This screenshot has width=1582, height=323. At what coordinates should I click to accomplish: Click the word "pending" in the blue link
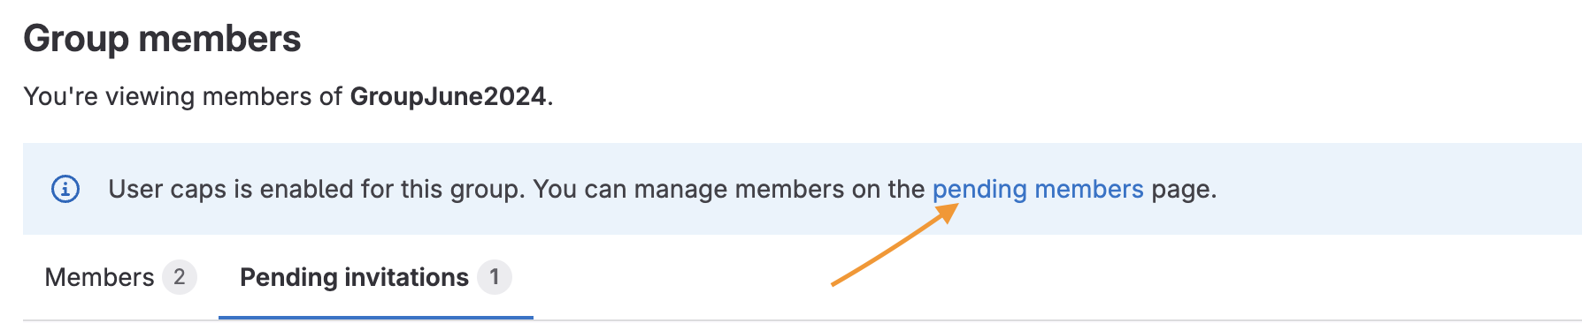click(x=979, y=189)
